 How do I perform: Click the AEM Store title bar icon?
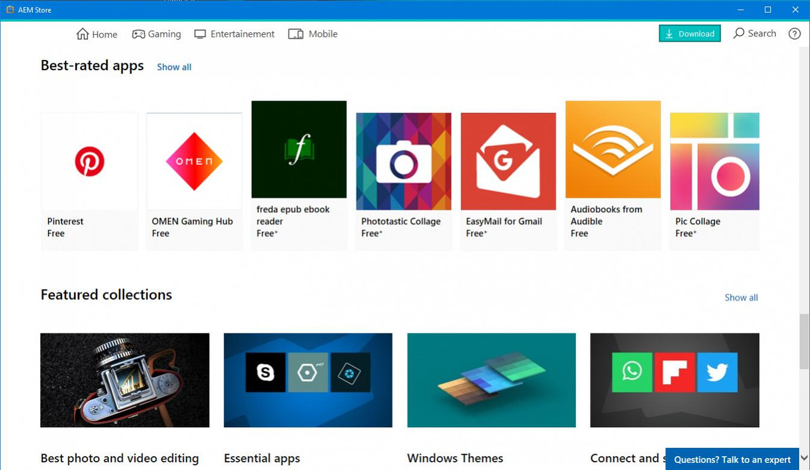click(10, 10)
